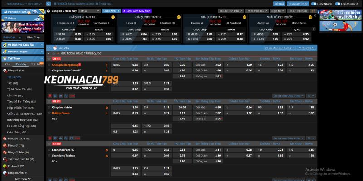The image size is (363, 181).
Task: Click gold coin icon on Augsburg card
Action: tap(310, 17)
